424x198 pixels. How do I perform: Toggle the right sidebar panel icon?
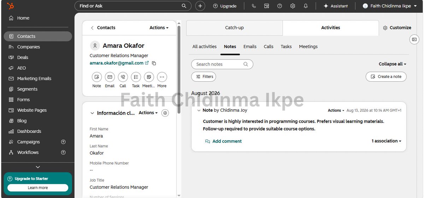(414, 40)
